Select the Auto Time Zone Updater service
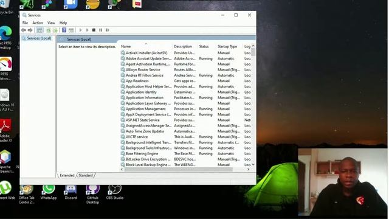 [x=185, y=131]
